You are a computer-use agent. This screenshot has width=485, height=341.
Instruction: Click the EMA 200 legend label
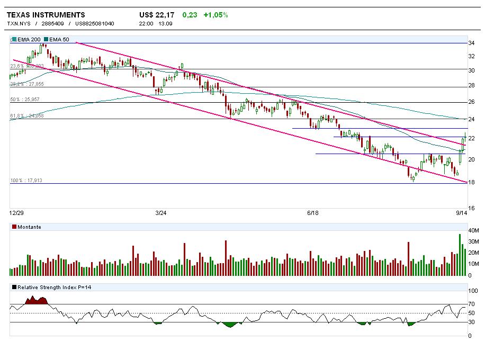tap(29, 39)
